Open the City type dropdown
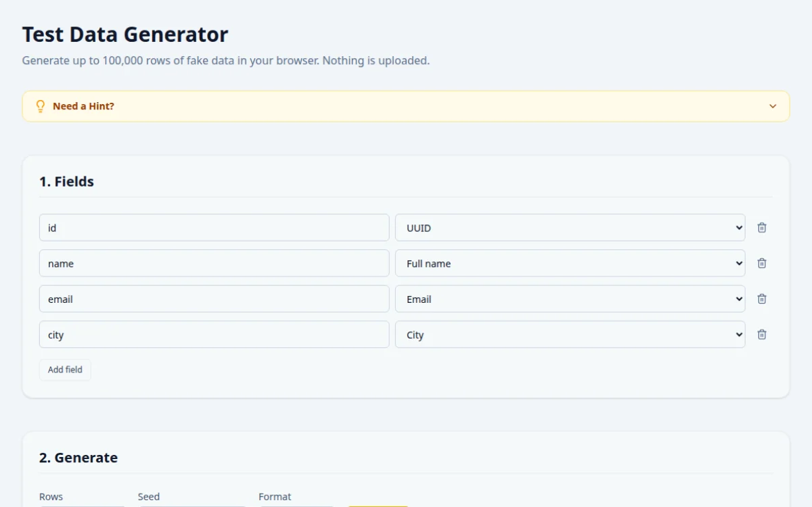This screenshot has height=507, width=812. pos(570,334)
